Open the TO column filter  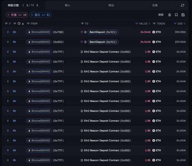82,24
